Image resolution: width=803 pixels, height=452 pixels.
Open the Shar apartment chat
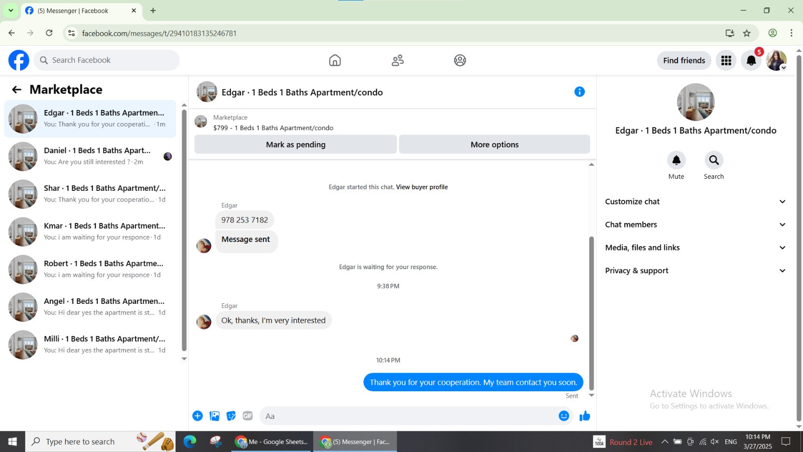click(x=90, y=194)
